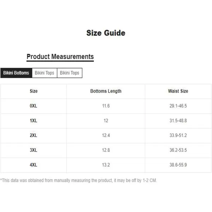Select the 0XL size row label
Screen dimensions: 212x212
click(x=34, y=106)
